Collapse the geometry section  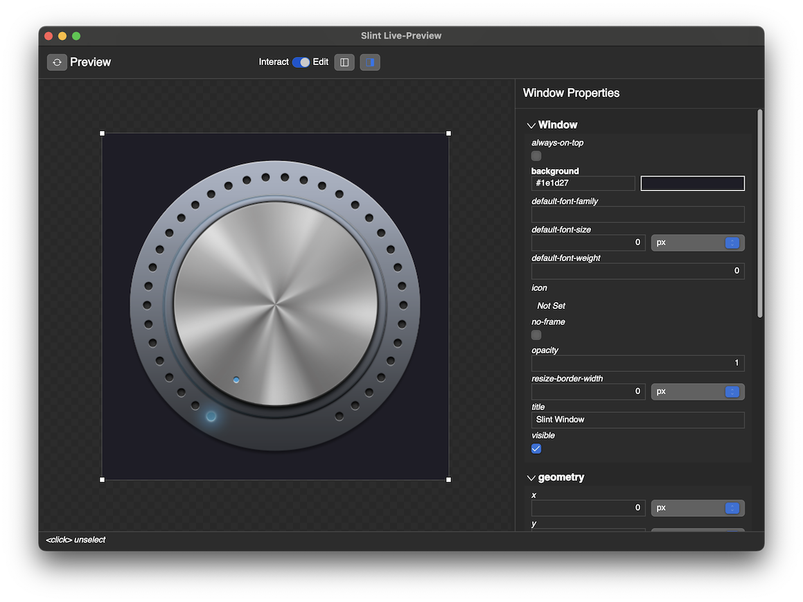[x=531, y=478]
